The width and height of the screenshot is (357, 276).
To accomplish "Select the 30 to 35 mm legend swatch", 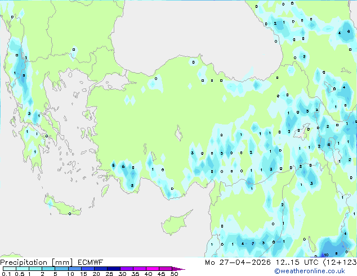I will click(x=127, y=269).
